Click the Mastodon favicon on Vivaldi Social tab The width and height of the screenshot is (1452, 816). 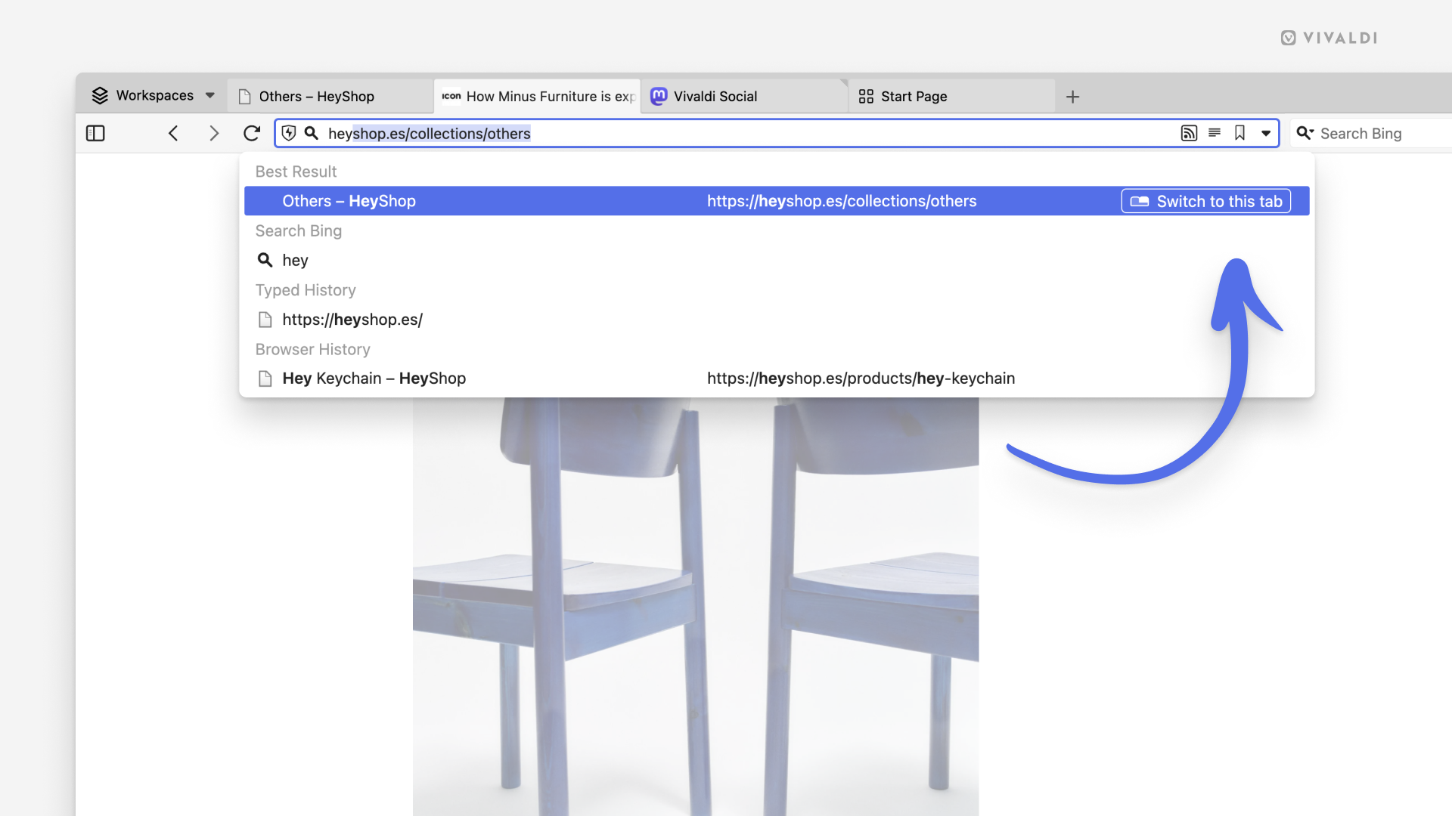point(658,96)
